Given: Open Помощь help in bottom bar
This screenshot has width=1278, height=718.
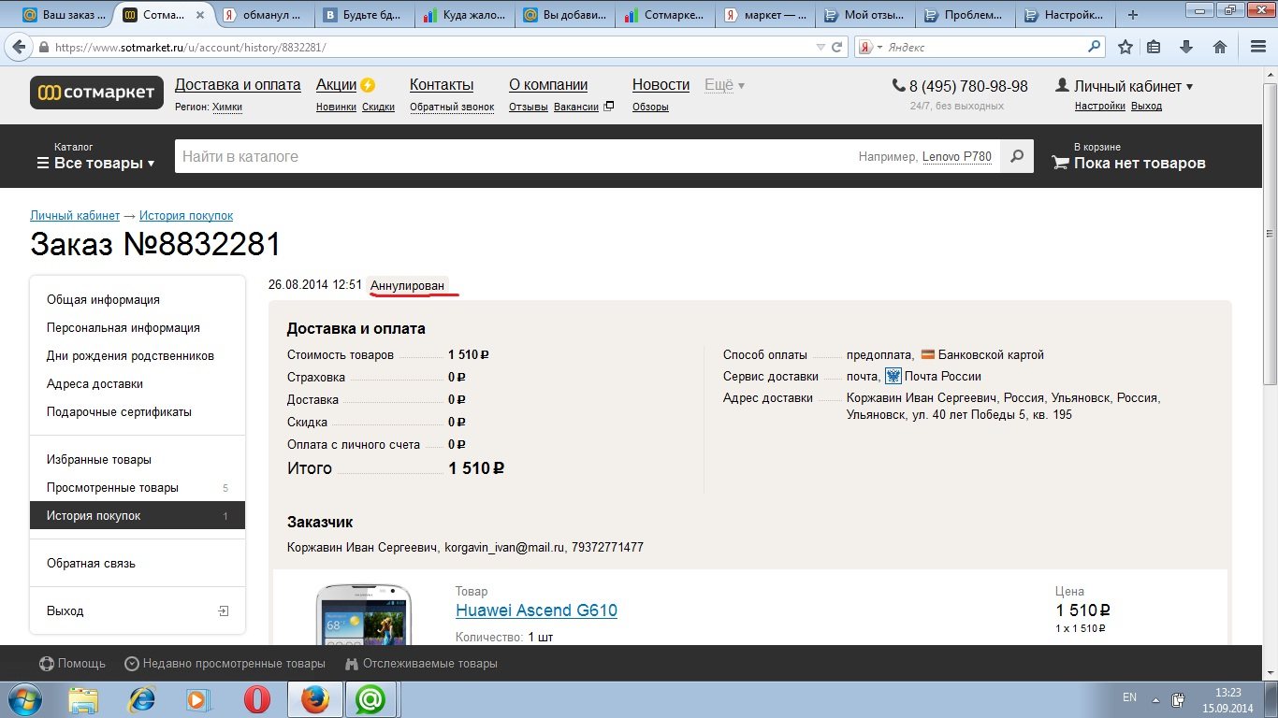Looking at the screenshot, I should pos(72,663).
